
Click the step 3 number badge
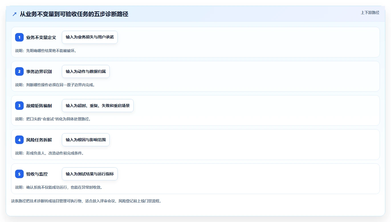[x=19, y=106]
